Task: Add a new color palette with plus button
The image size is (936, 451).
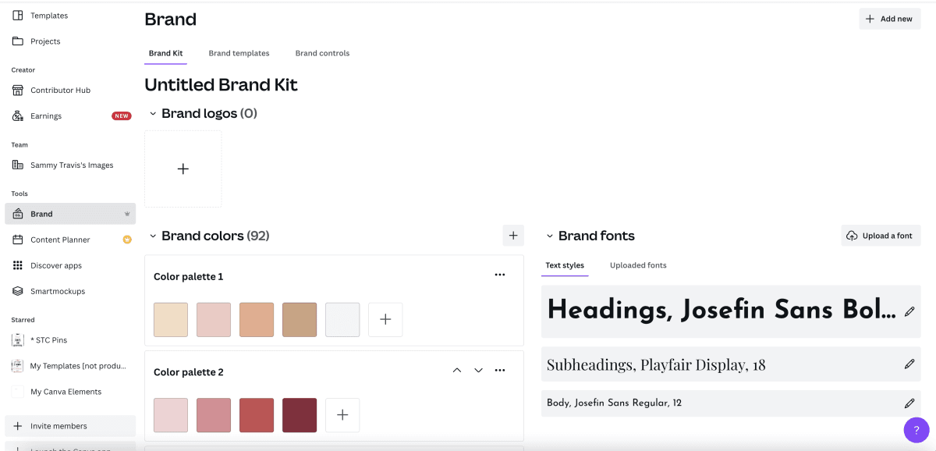Action: (513, 236)
